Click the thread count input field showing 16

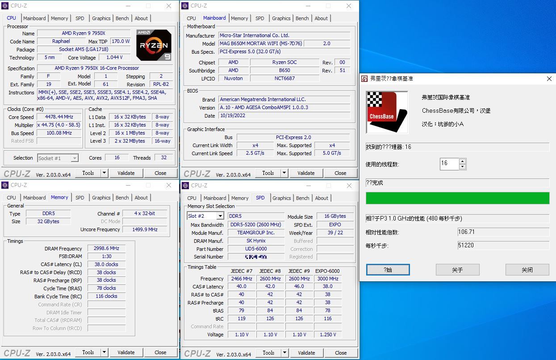[x=449, y=164]
